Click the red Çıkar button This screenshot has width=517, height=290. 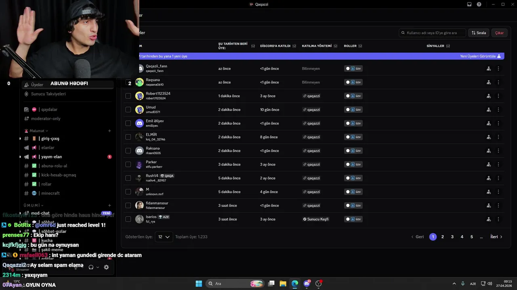pos(499,33)
